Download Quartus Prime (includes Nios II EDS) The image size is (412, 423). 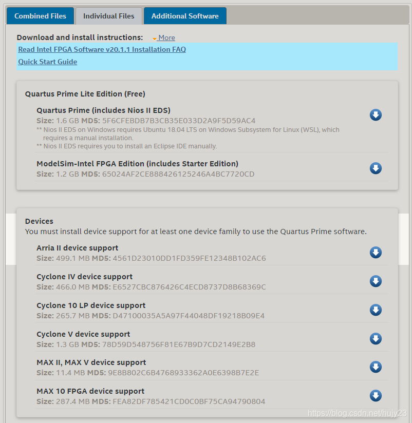pyautogui.click(x=376, y=115)
